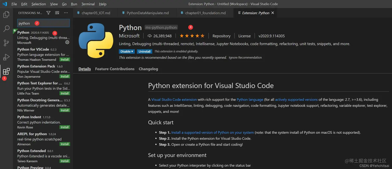Open the Repository link

pyautogui.click(x=221, y=36)
